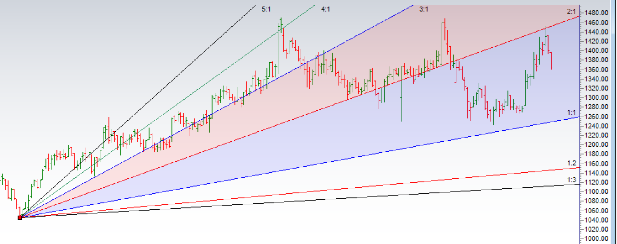617x244 pixels.
Task: Select the 1:3 angle label
Action: coord(571,180)
